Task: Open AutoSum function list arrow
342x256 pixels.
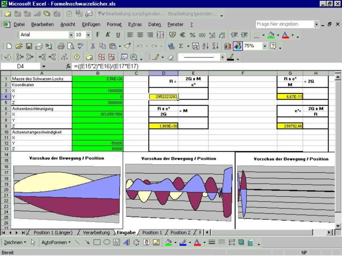Action: [188, 46]
